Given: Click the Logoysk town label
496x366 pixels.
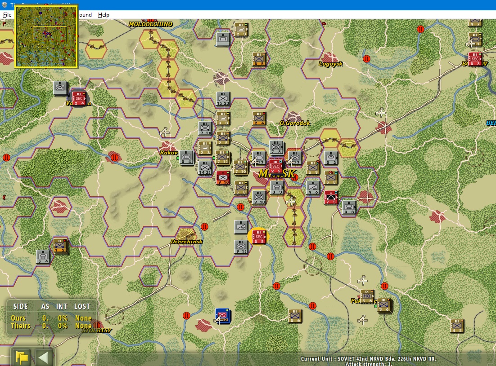Looking at the screenshot, I should pyautogui.click(x=330, y=64).
